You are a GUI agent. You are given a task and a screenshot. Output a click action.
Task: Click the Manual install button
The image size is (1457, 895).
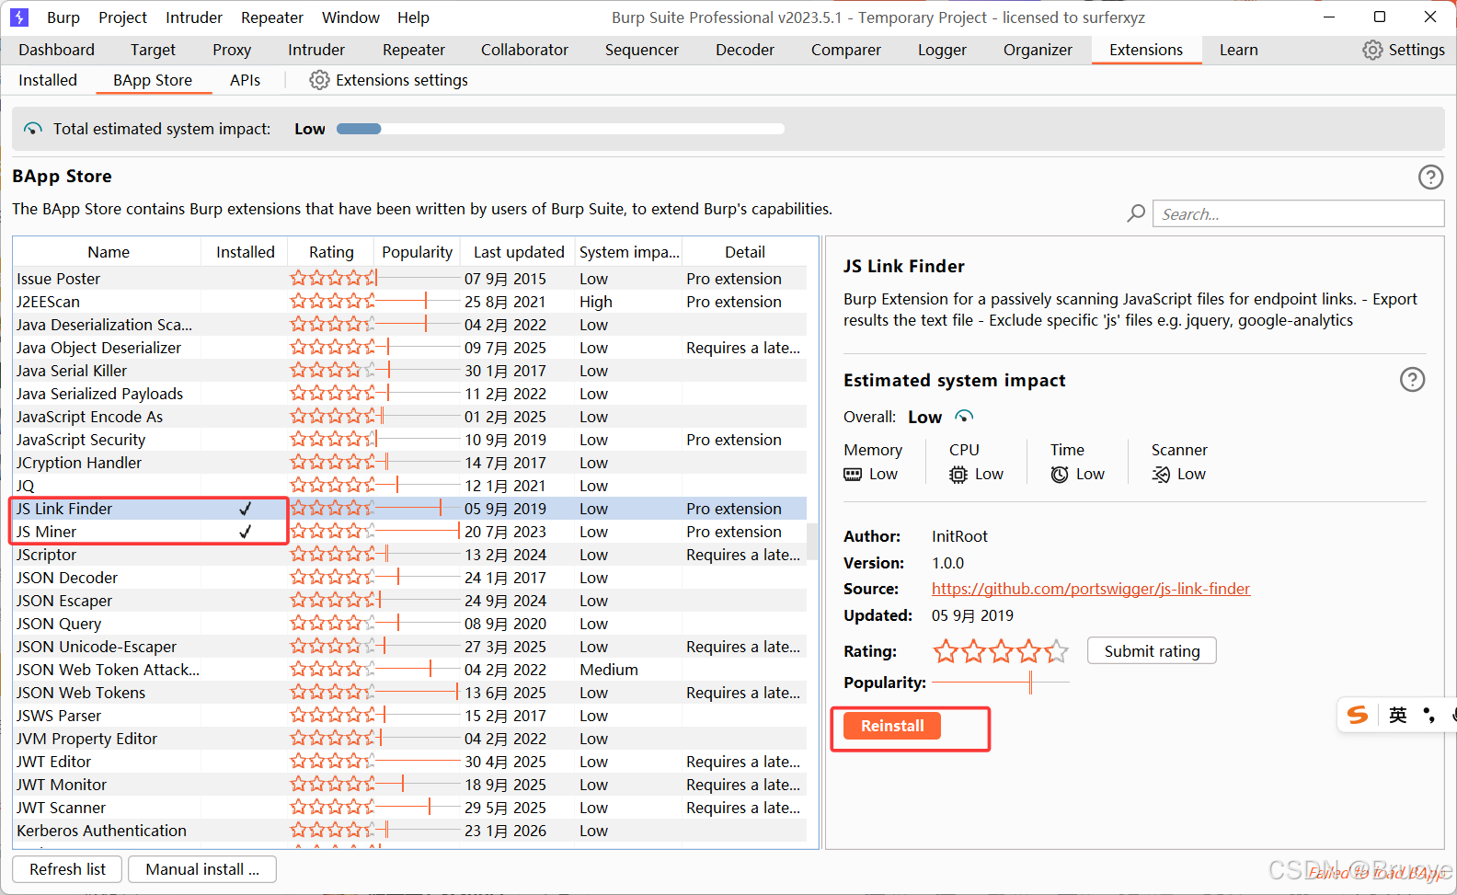(x=202, y=869)
